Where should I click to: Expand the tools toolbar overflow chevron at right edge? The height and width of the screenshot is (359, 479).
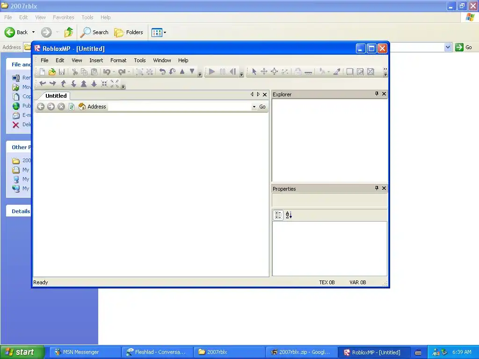(385, 72)
